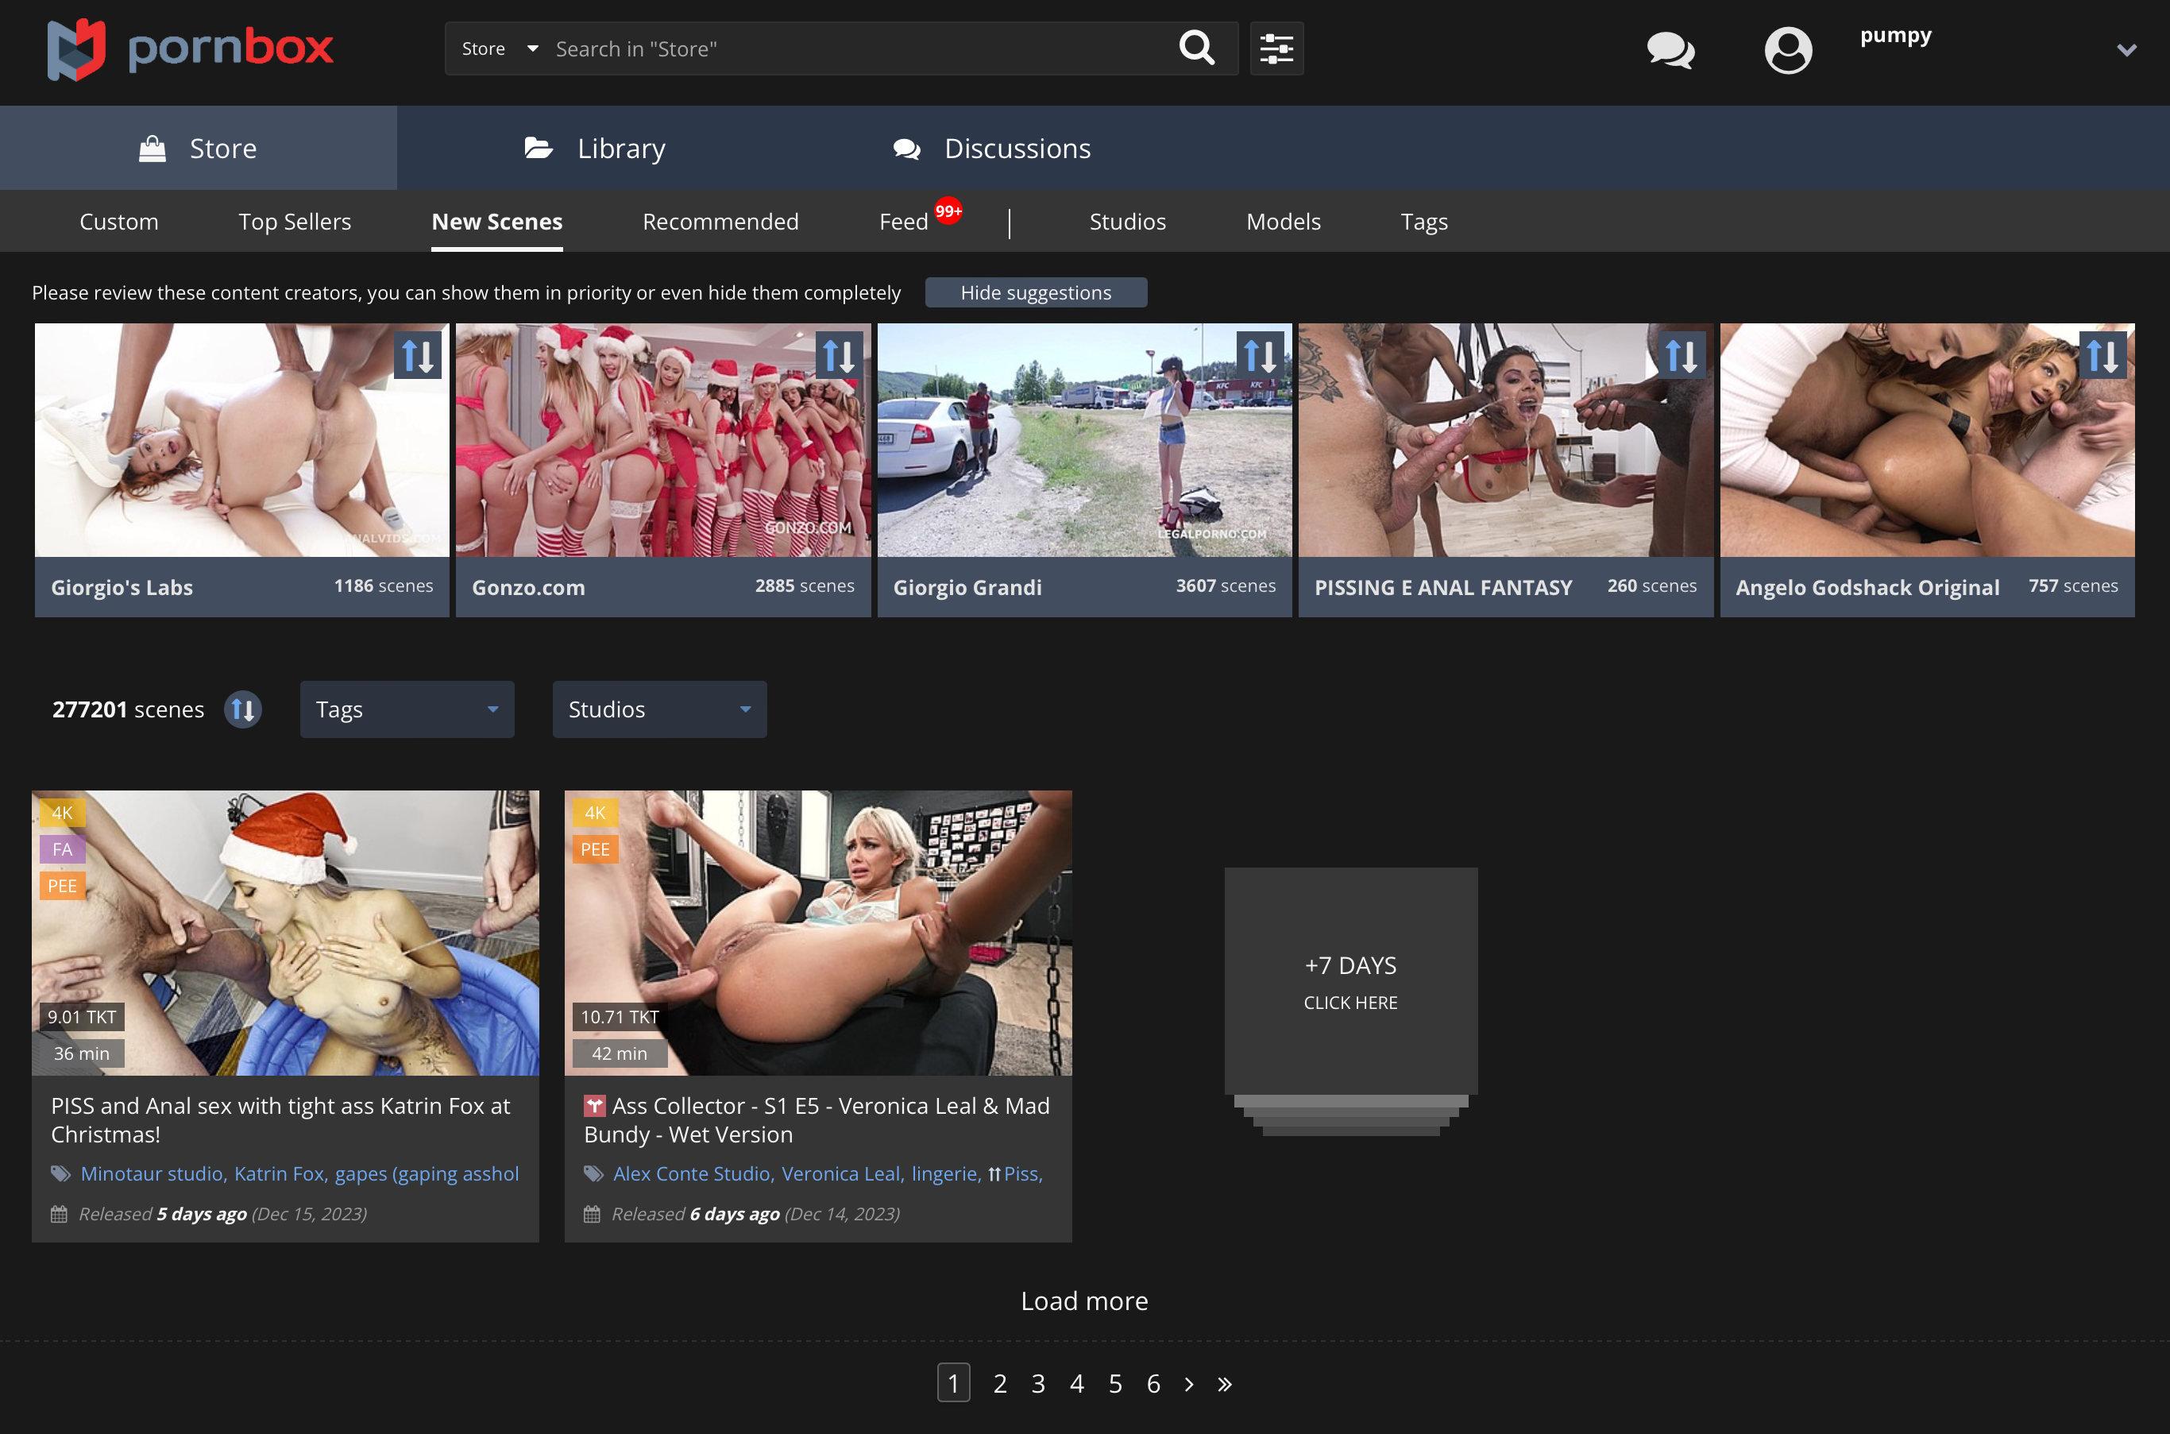Expand the Studios filter dropdown

(x=659, y=709)
